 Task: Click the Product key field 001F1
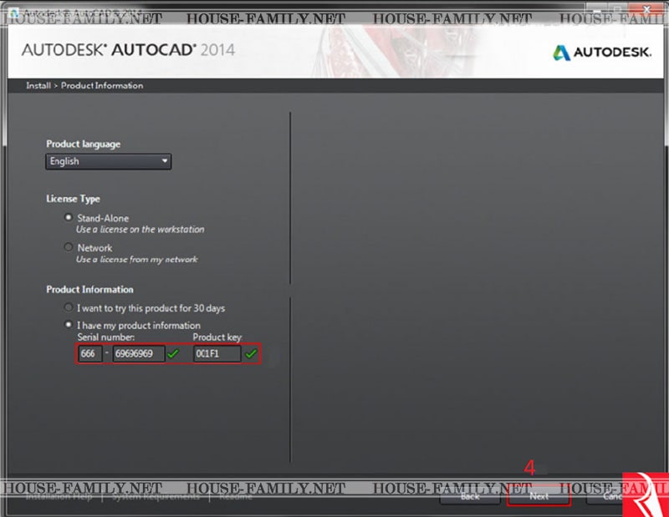(217, 354)
